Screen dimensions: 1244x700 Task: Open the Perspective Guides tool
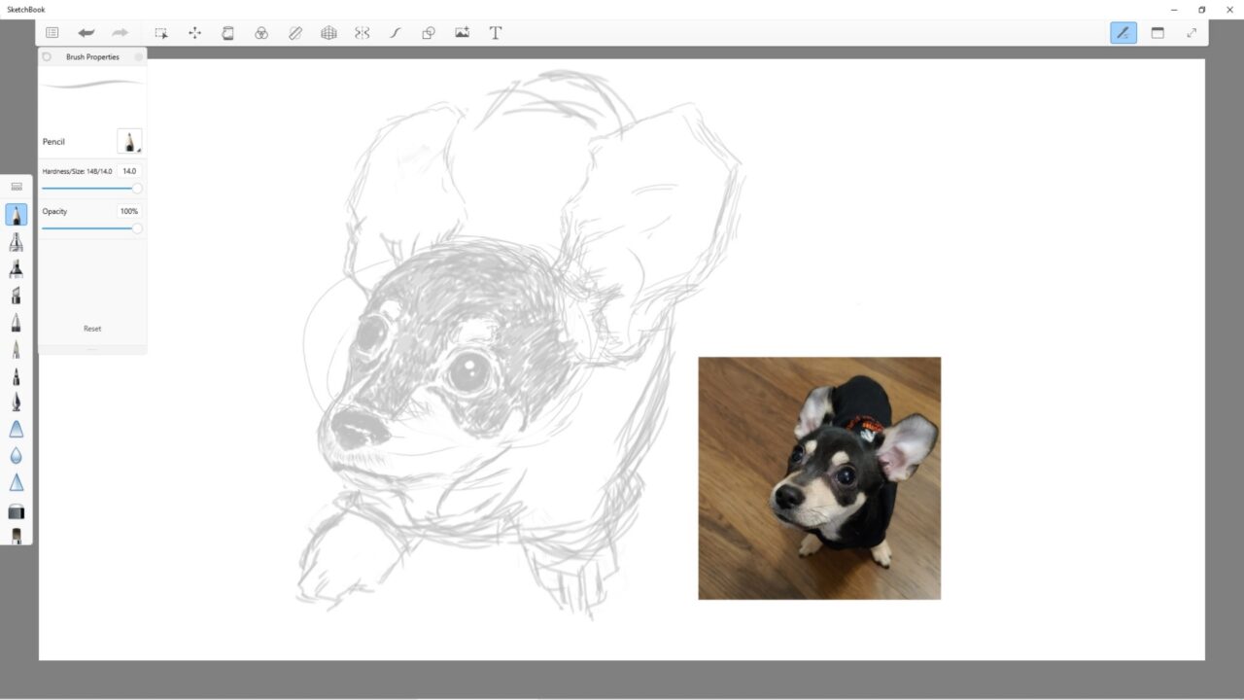click(328, 32)
